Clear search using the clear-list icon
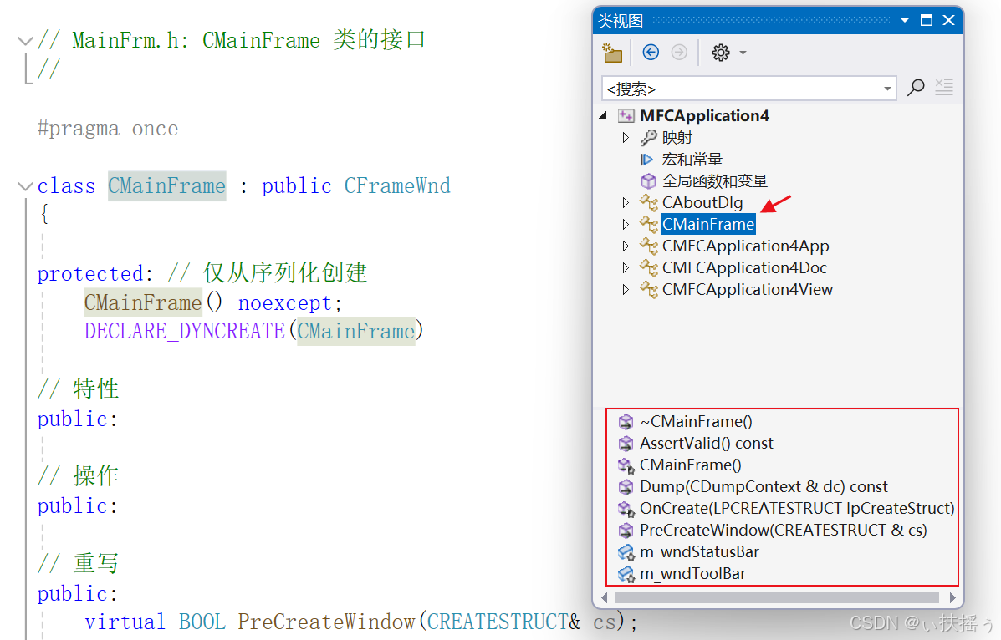The height and width of the screenshot is (640, 1001). [x=944, y=87]
